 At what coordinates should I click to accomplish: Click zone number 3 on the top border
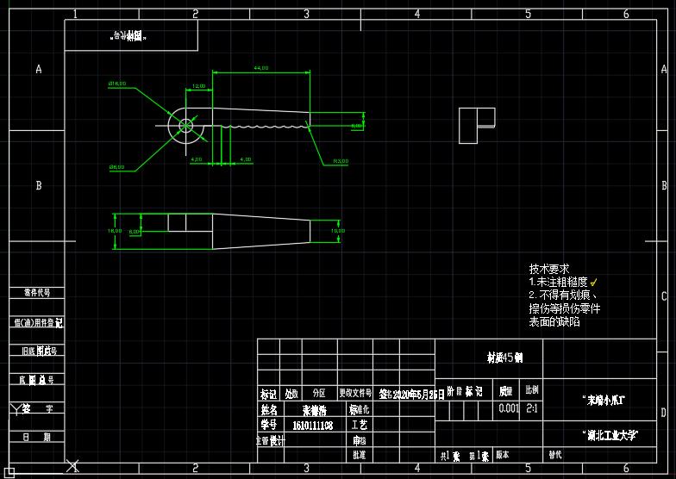point(307,14)
